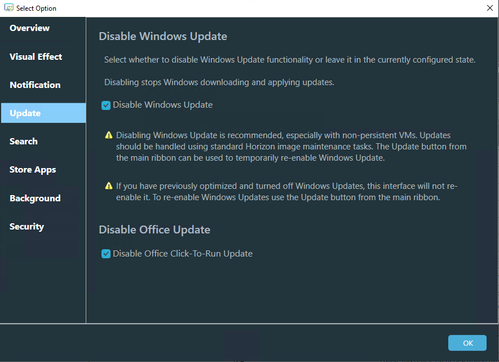Select the Update tab
499x362 pixels.
click(x=43, y=113)
